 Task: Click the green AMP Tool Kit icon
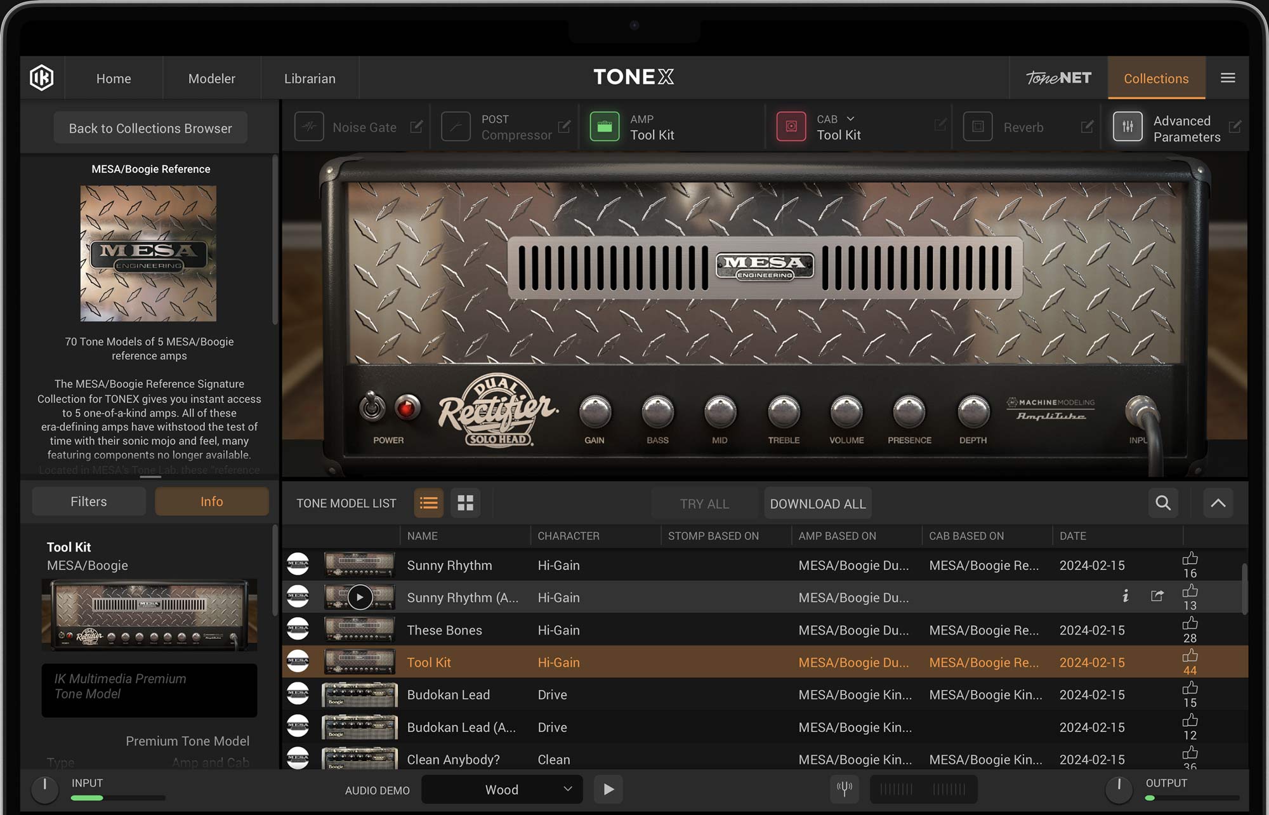[605, 126]
